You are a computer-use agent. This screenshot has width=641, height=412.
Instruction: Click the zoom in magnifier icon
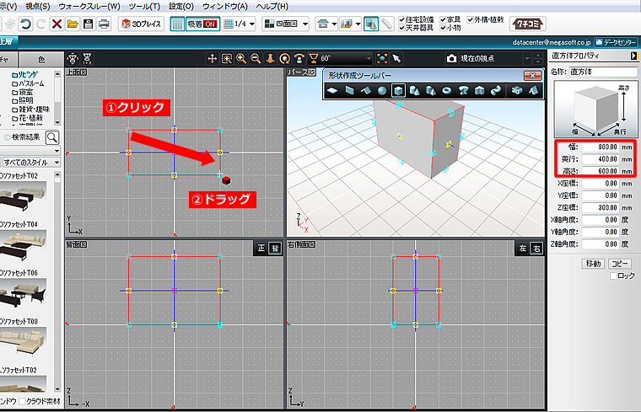[241, 58]
